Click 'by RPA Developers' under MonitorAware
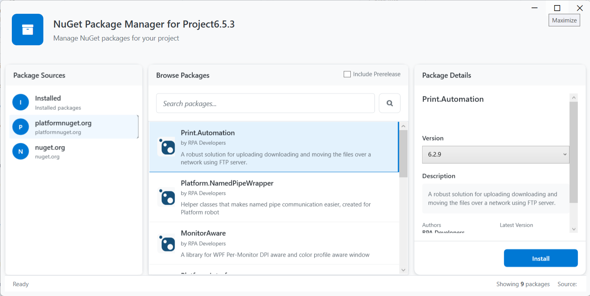The image size is (590, 296). click(x=203, y=244)
